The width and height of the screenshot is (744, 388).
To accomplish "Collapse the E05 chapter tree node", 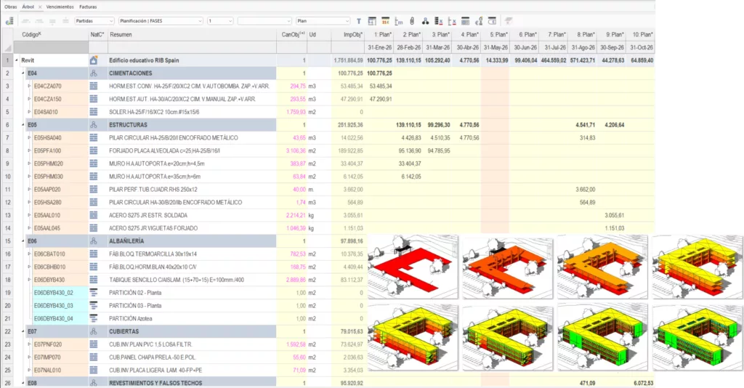I will 23,125.
